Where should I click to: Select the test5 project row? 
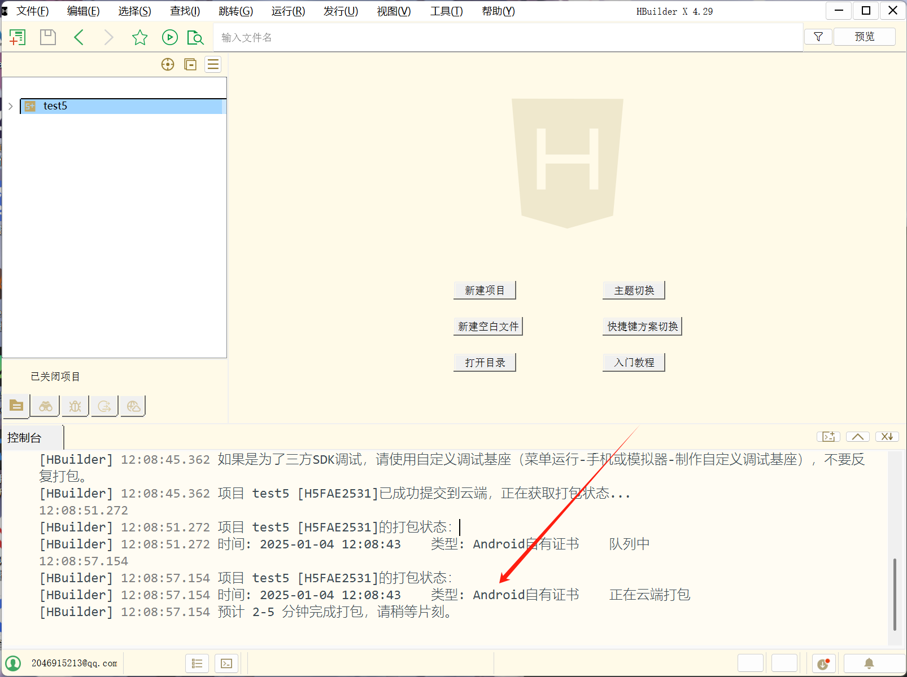123,106
